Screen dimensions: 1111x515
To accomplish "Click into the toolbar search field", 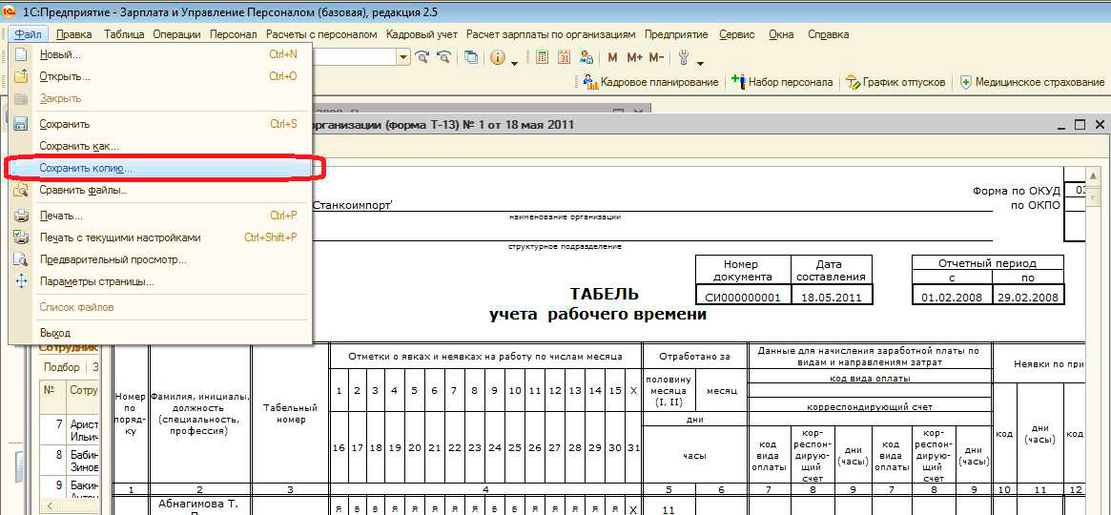I will click(354, 58).
